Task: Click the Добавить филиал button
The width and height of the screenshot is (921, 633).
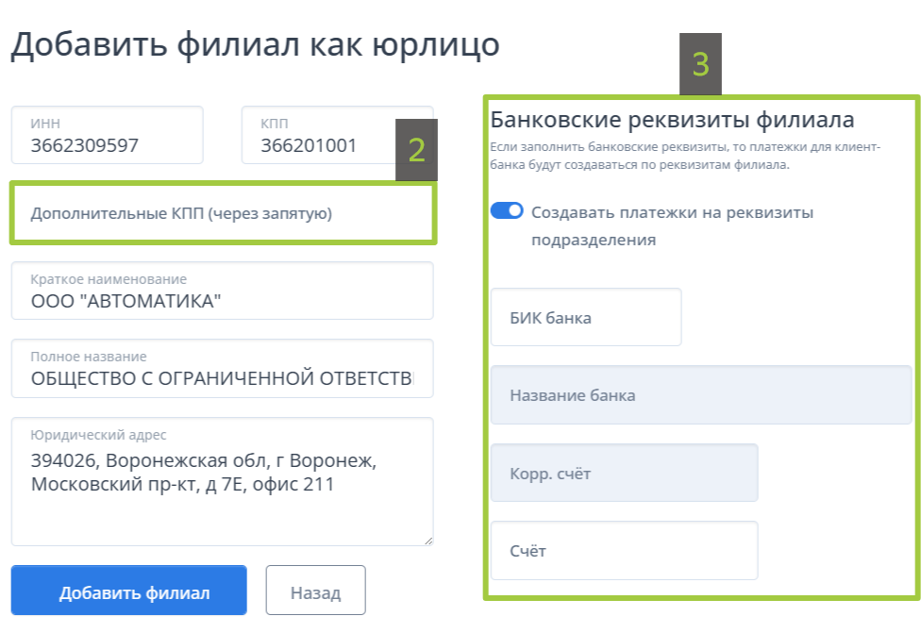Action: click(128, 591)
